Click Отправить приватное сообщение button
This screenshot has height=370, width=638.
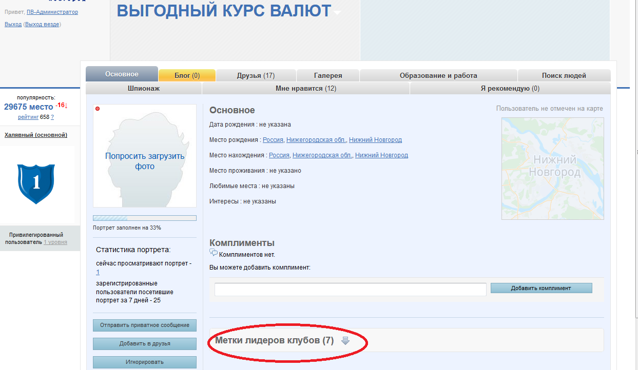tap(145, 325)
